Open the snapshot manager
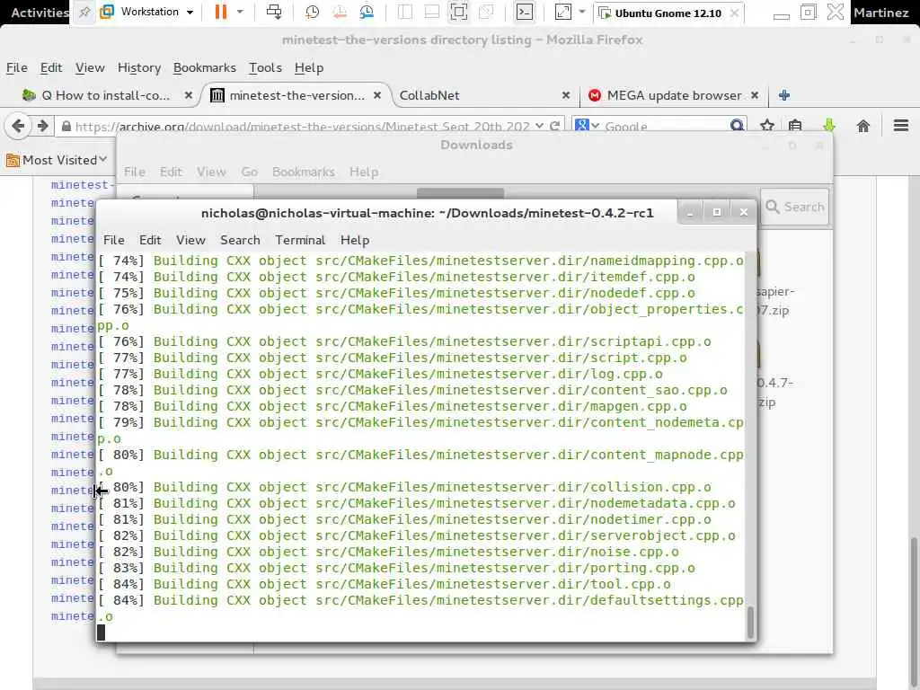920x690 pixels. coord(367,12)
